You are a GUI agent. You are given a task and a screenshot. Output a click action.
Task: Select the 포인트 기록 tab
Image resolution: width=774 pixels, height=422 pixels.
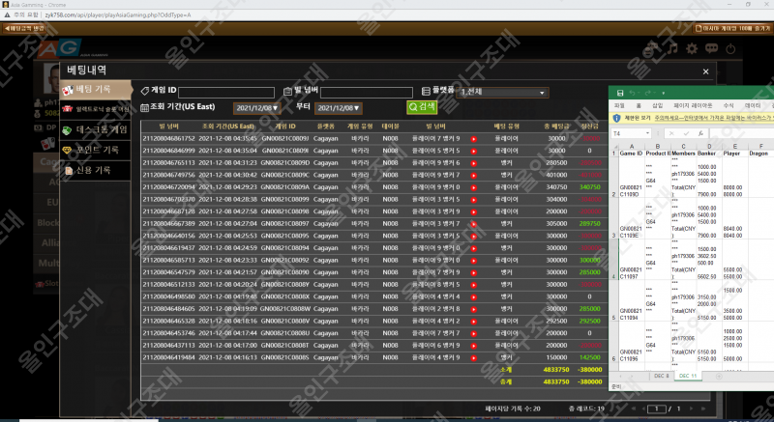(x=96, y=150)
